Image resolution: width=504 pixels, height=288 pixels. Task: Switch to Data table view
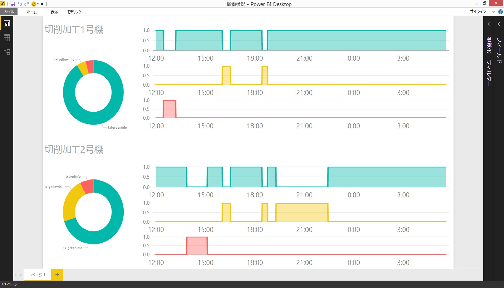(7, 38)
